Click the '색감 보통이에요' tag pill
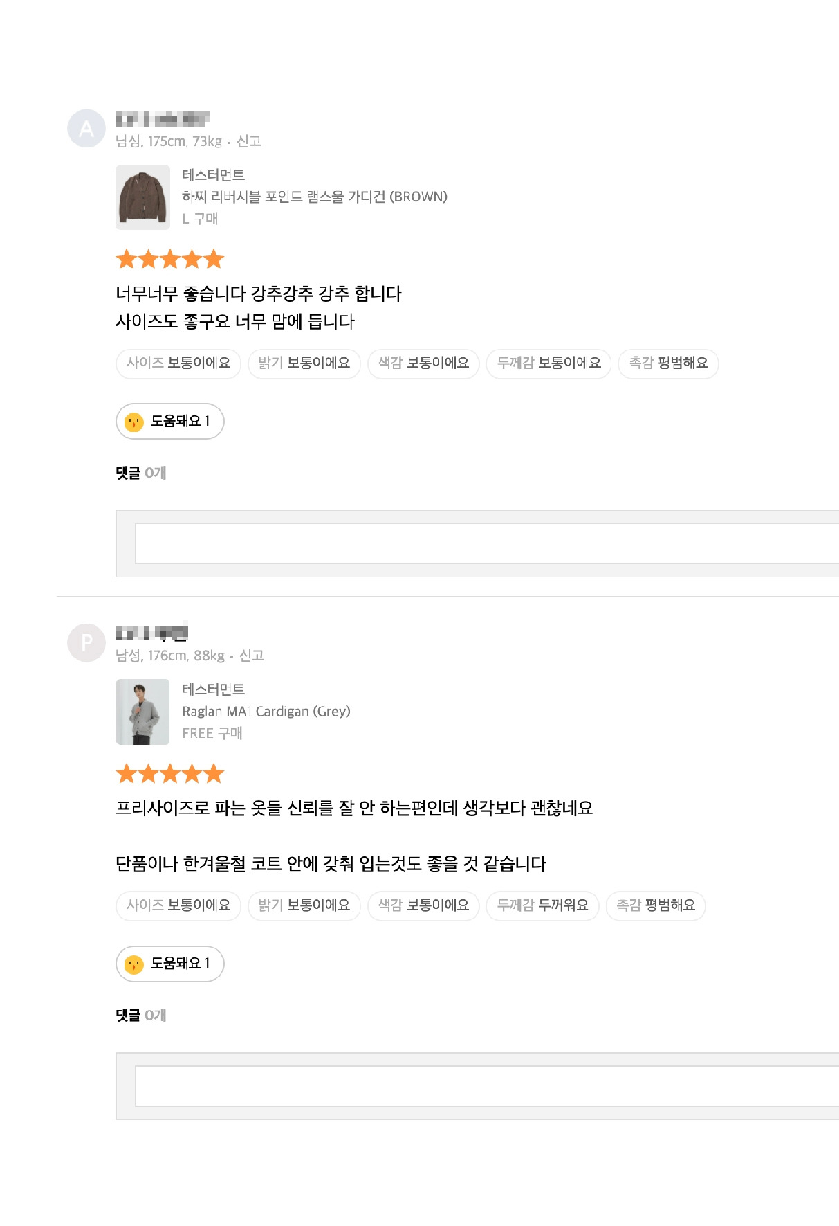The height and width of the screenshot is (1226, 839). point(423,363)
